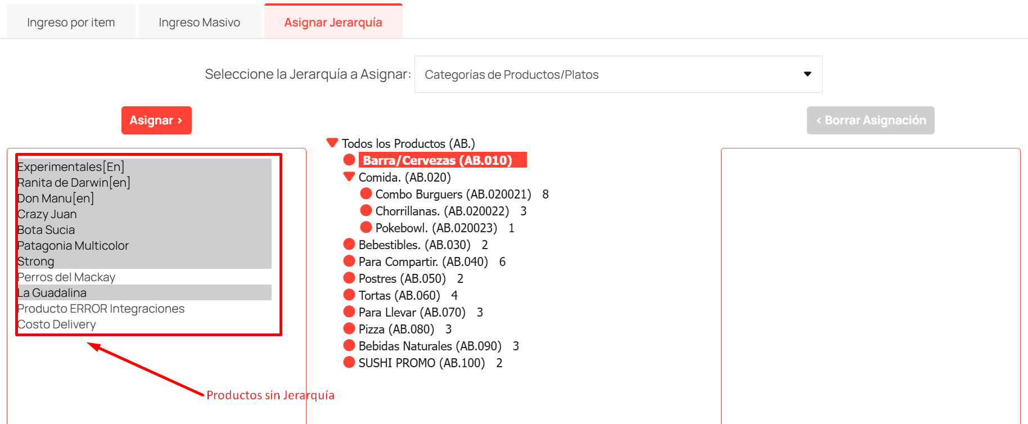
Task: Collapse the Comida category node
Action: click(x=349, y=177)
